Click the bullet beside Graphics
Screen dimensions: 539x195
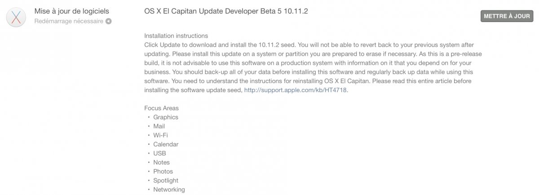[x=148, y=117]
